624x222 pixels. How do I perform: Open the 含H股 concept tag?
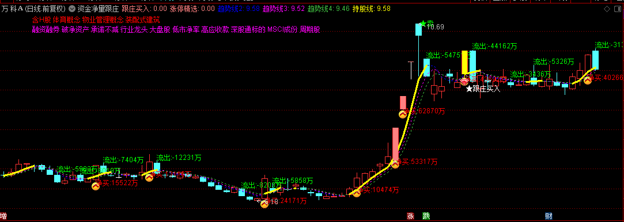coord(41,20)
